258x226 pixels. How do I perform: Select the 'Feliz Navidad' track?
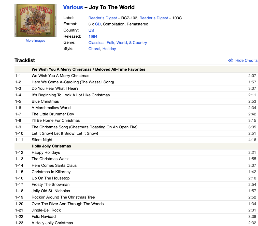[44, 217]
